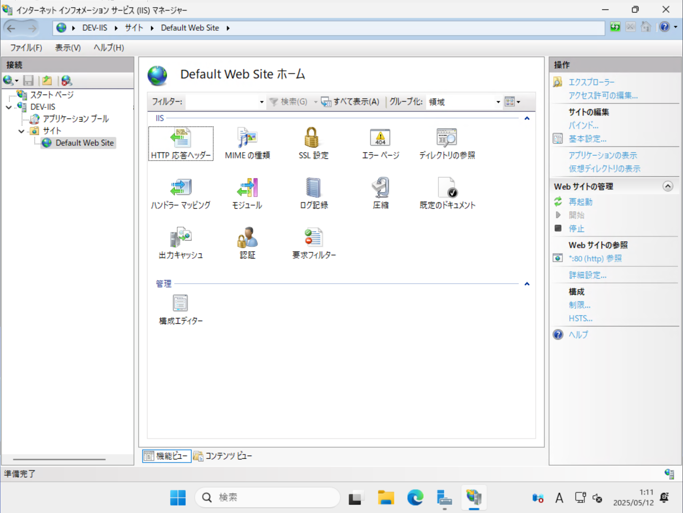Screen dimensions: 683x513
Task: Click 停止 to stop the site
Action: click(576, 228)
